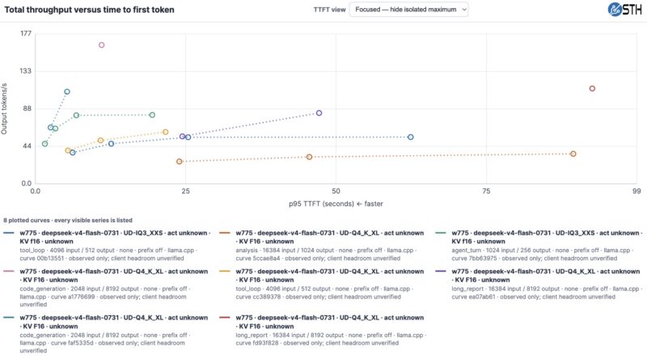This screenshot has width=647, height=359.
Task: Click the red long_report data point
Action: 592,89
